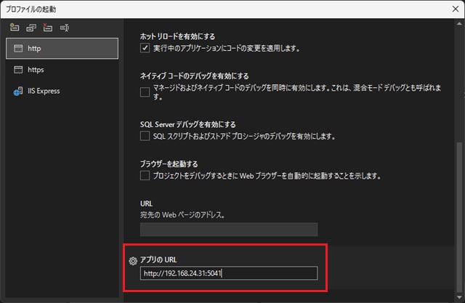Click the empty URL input field

coord(229,230)
